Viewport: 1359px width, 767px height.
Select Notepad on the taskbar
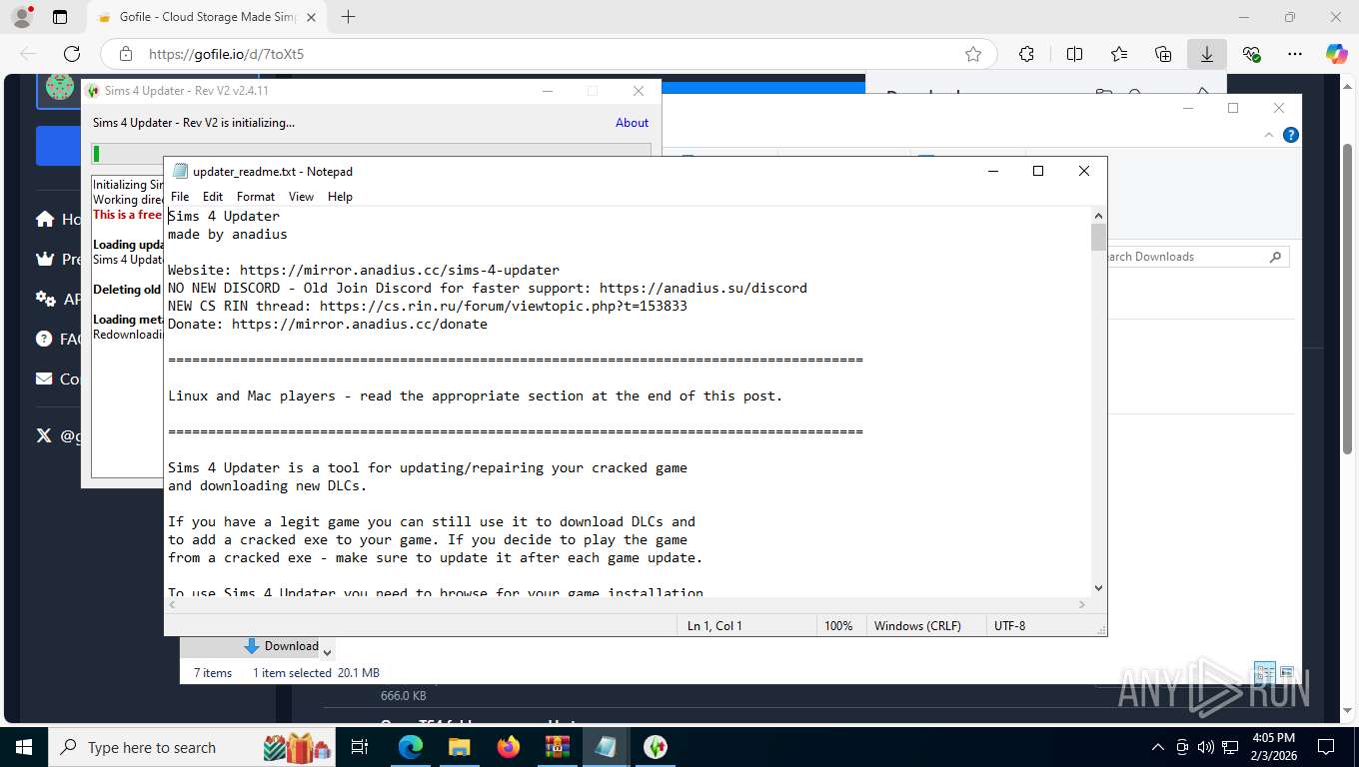point(606,747)
